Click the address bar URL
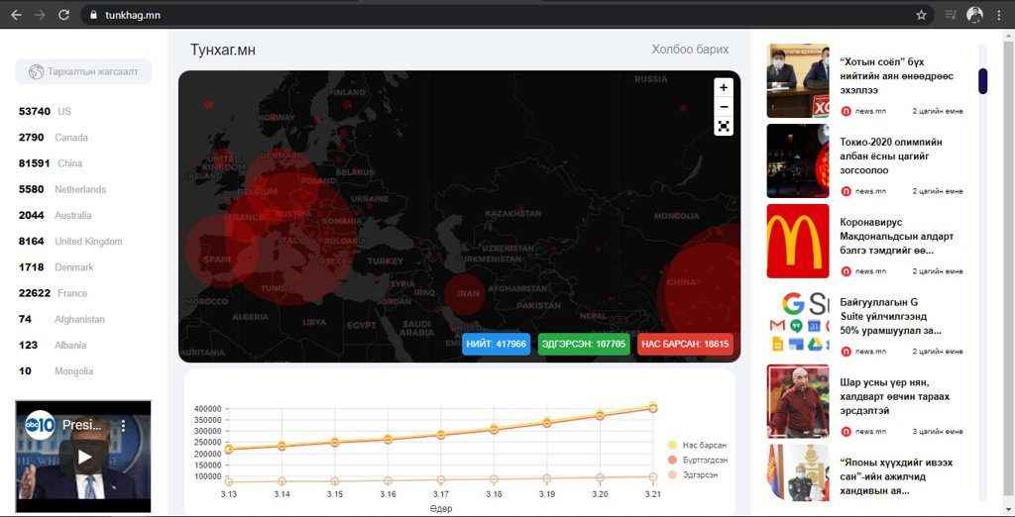Viewport: 1015px width, 517px height. click(x=133, y=15)
